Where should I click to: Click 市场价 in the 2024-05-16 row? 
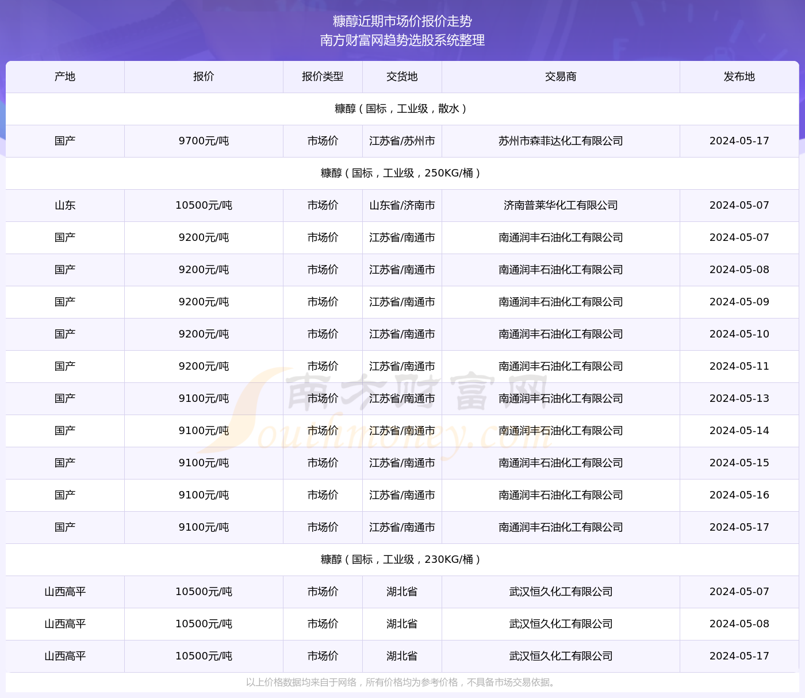tap(323, 495)
